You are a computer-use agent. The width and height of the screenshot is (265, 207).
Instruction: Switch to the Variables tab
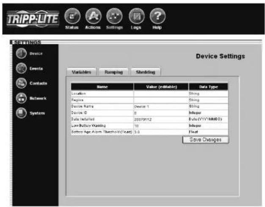coord(82,72)
